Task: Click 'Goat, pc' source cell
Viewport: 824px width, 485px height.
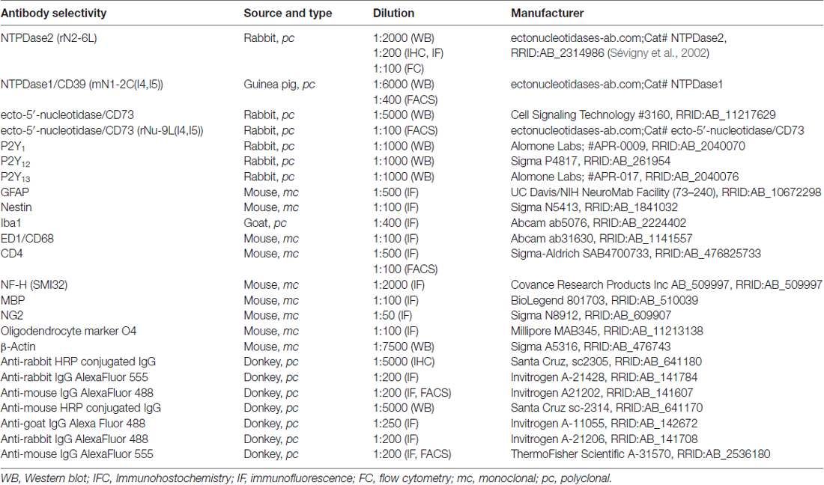Action: (x=265, y=223)
